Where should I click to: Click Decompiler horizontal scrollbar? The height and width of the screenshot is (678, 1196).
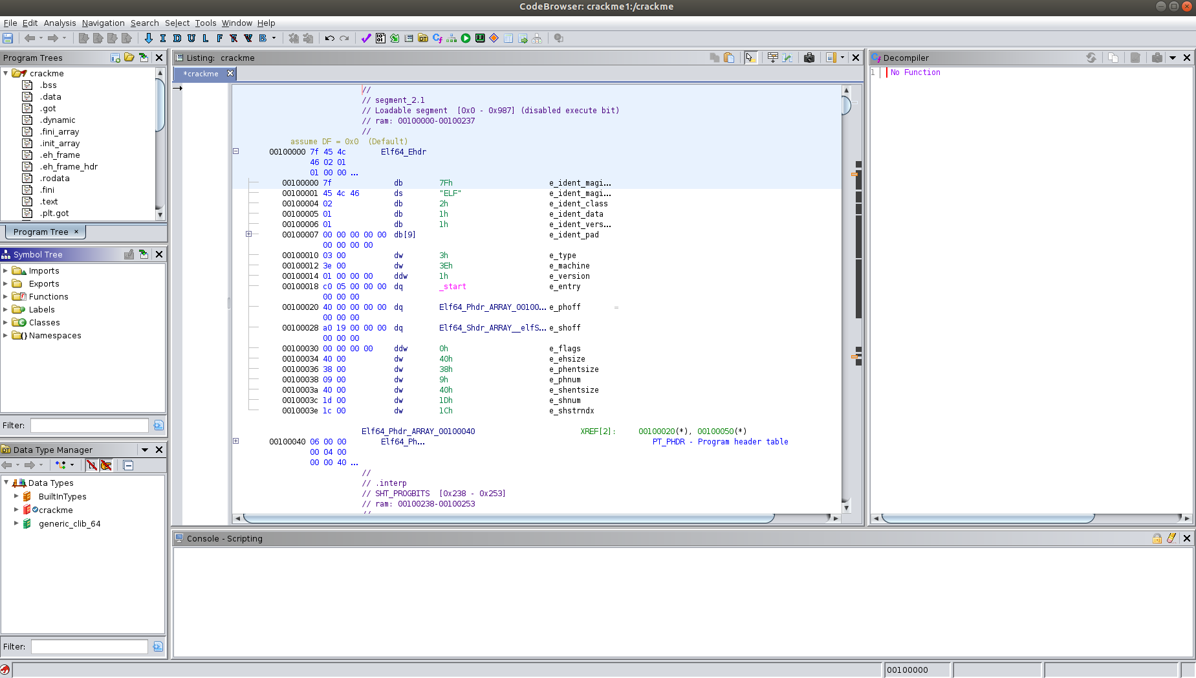[988, 518]
